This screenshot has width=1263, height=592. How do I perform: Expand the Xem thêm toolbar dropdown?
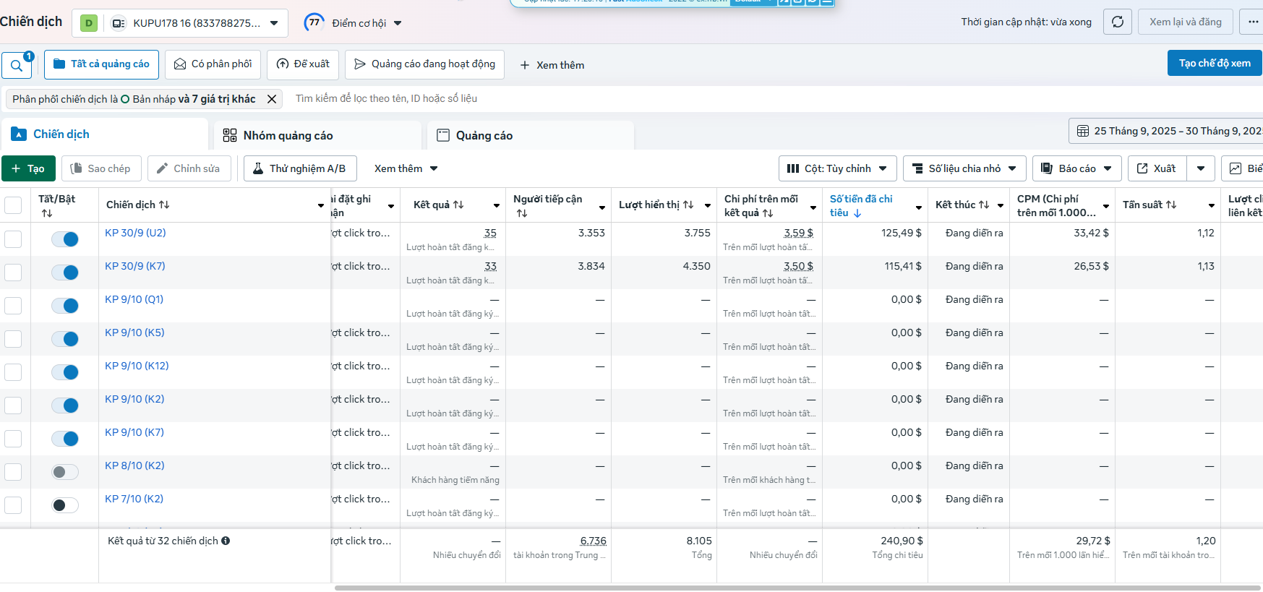406,168
